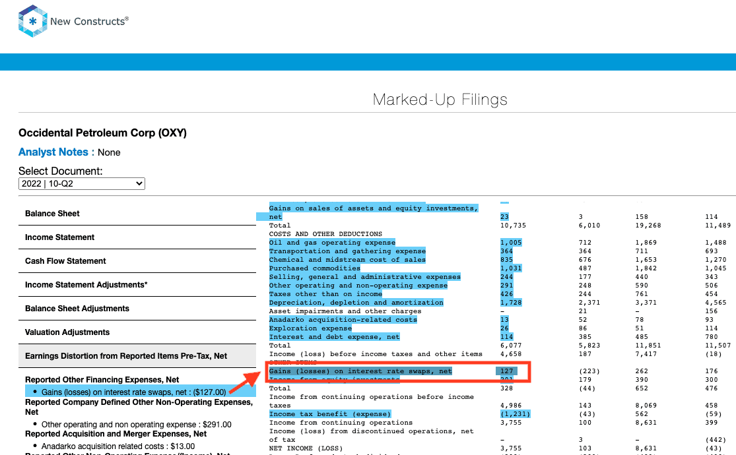Click the highlighted swaps value 127
736x455 pixels.
[506, 371]
